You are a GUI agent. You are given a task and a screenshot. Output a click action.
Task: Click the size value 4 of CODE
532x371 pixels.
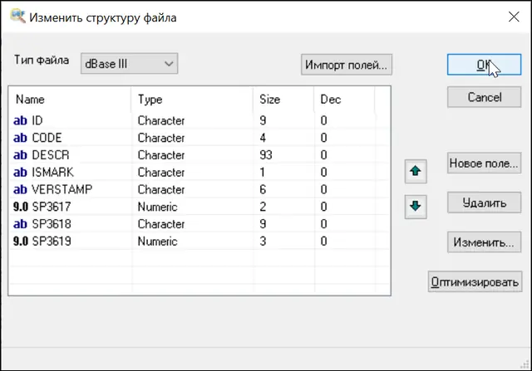[x=263, y=138]
